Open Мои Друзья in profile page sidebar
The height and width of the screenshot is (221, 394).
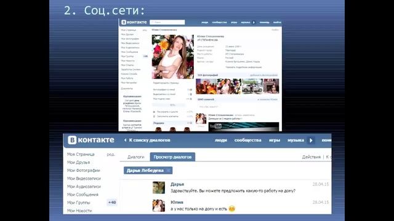(x=127, y=34)
